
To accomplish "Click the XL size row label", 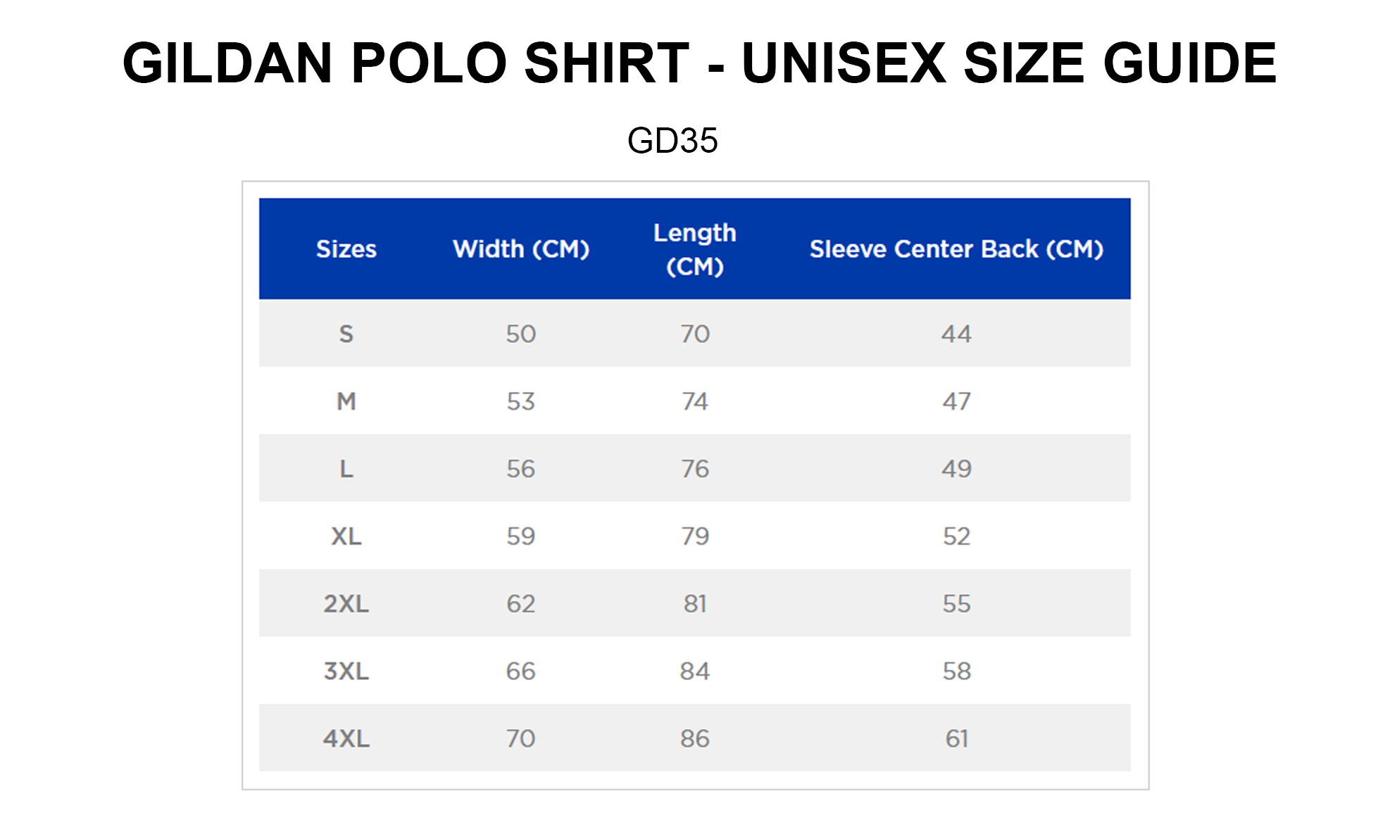I will click(x=346, y=536).
